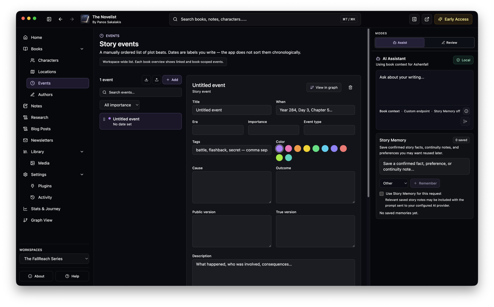Image resolution: width=494 pixels, height=307 pixels.
Task: Switch to Review mode
Action: click(449, 43)
